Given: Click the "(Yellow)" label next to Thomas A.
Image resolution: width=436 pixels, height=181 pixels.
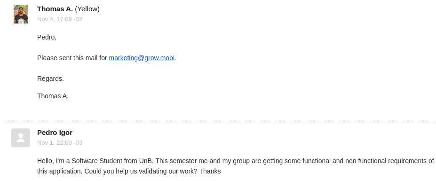Looking at the screenshot, I should pos(87,9).
